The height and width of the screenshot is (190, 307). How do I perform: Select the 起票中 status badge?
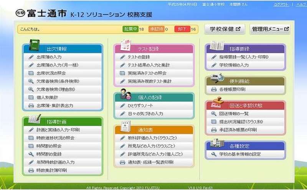[x=130, y=29]
